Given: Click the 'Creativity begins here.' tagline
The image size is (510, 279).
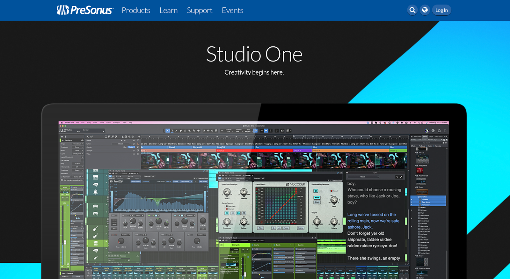Looking at the screenshot, I should (x=254, y=72).
